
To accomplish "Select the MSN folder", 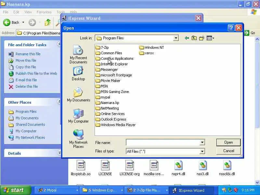I will pyautogui.click(x=102, y=86).
